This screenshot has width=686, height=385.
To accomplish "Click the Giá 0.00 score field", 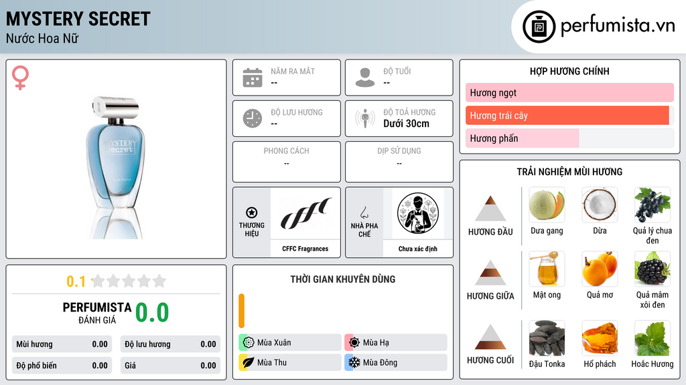I will pyautogui.click(x=170, y=366).
